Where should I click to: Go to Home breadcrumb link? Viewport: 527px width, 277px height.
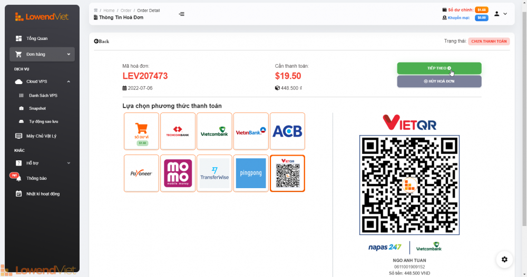tap(109, 11)
